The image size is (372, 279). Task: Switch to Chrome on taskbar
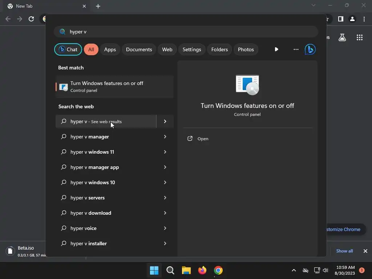tap(218, 270)
